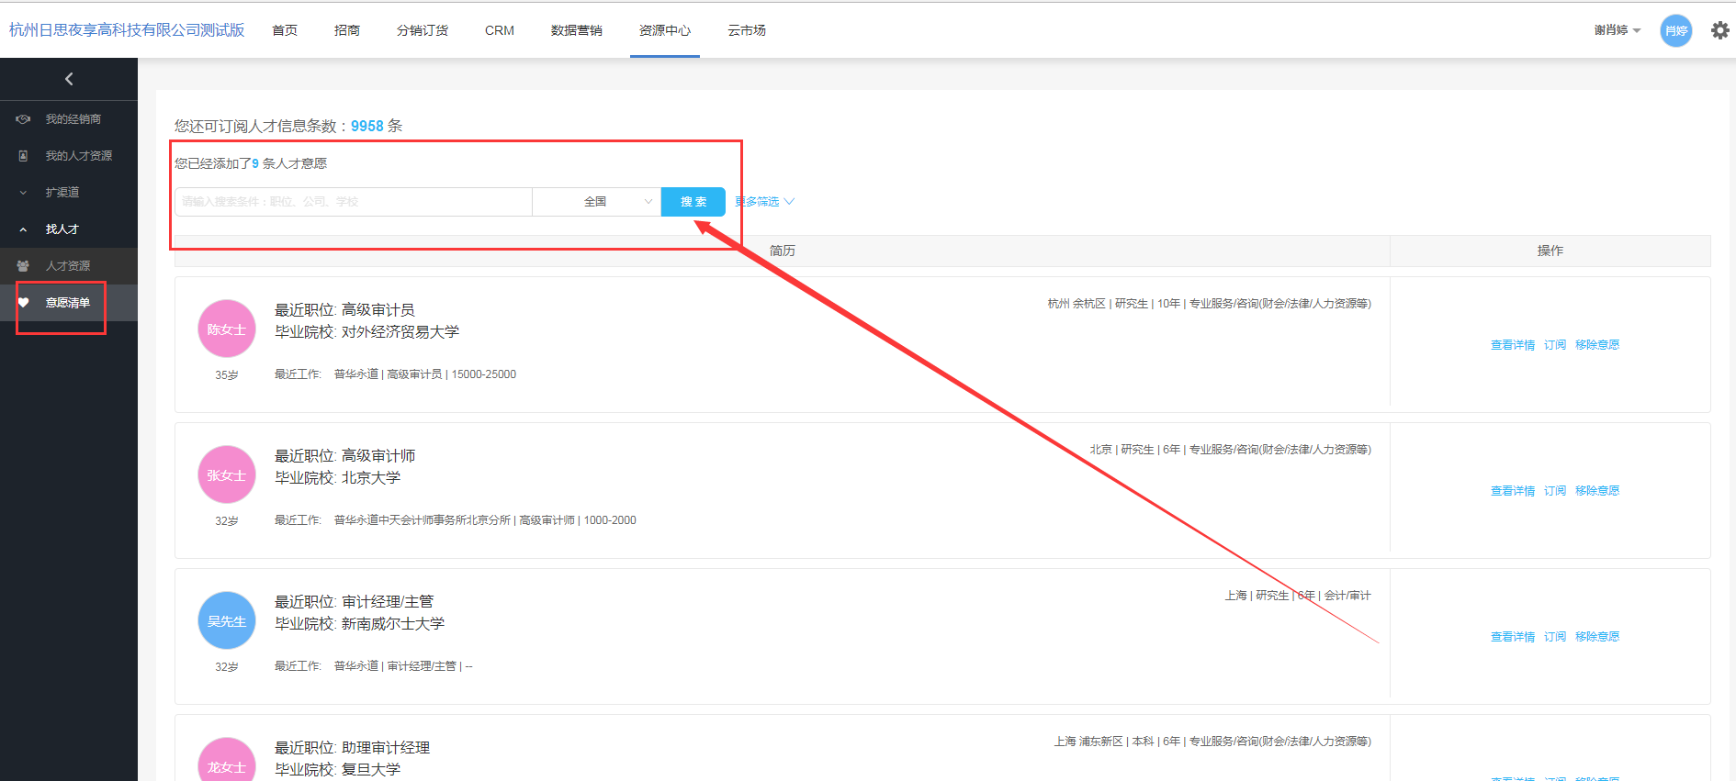Click the people icon for 人才资源
Image resolution: width=1736 pixels, height=781 pixels.
(24, 266)
